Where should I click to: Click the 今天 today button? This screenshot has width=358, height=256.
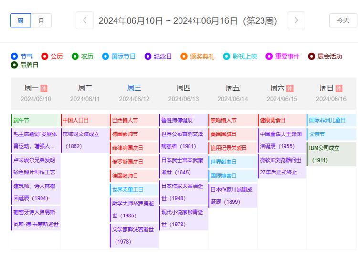(343, 20)
